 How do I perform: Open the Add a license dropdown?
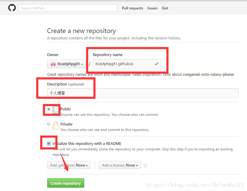point(120,165)
